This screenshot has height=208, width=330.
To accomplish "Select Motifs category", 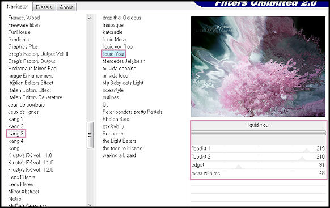I will (15, 199).
